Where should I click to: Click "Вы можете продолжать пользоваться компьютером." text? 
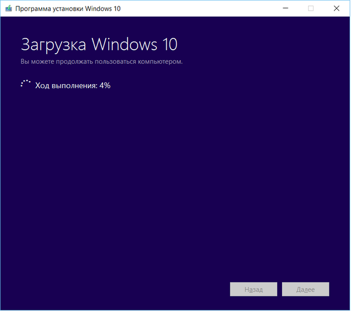pyautogui.click(x=102, y=61)
